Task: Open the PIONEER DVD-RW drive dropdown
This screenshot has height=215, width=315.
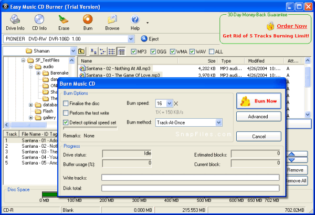Action: [131, 39]
